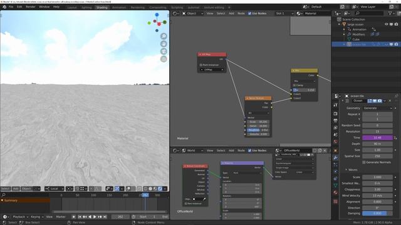Open the Node menu in the Material node editor

click(241, 14)
